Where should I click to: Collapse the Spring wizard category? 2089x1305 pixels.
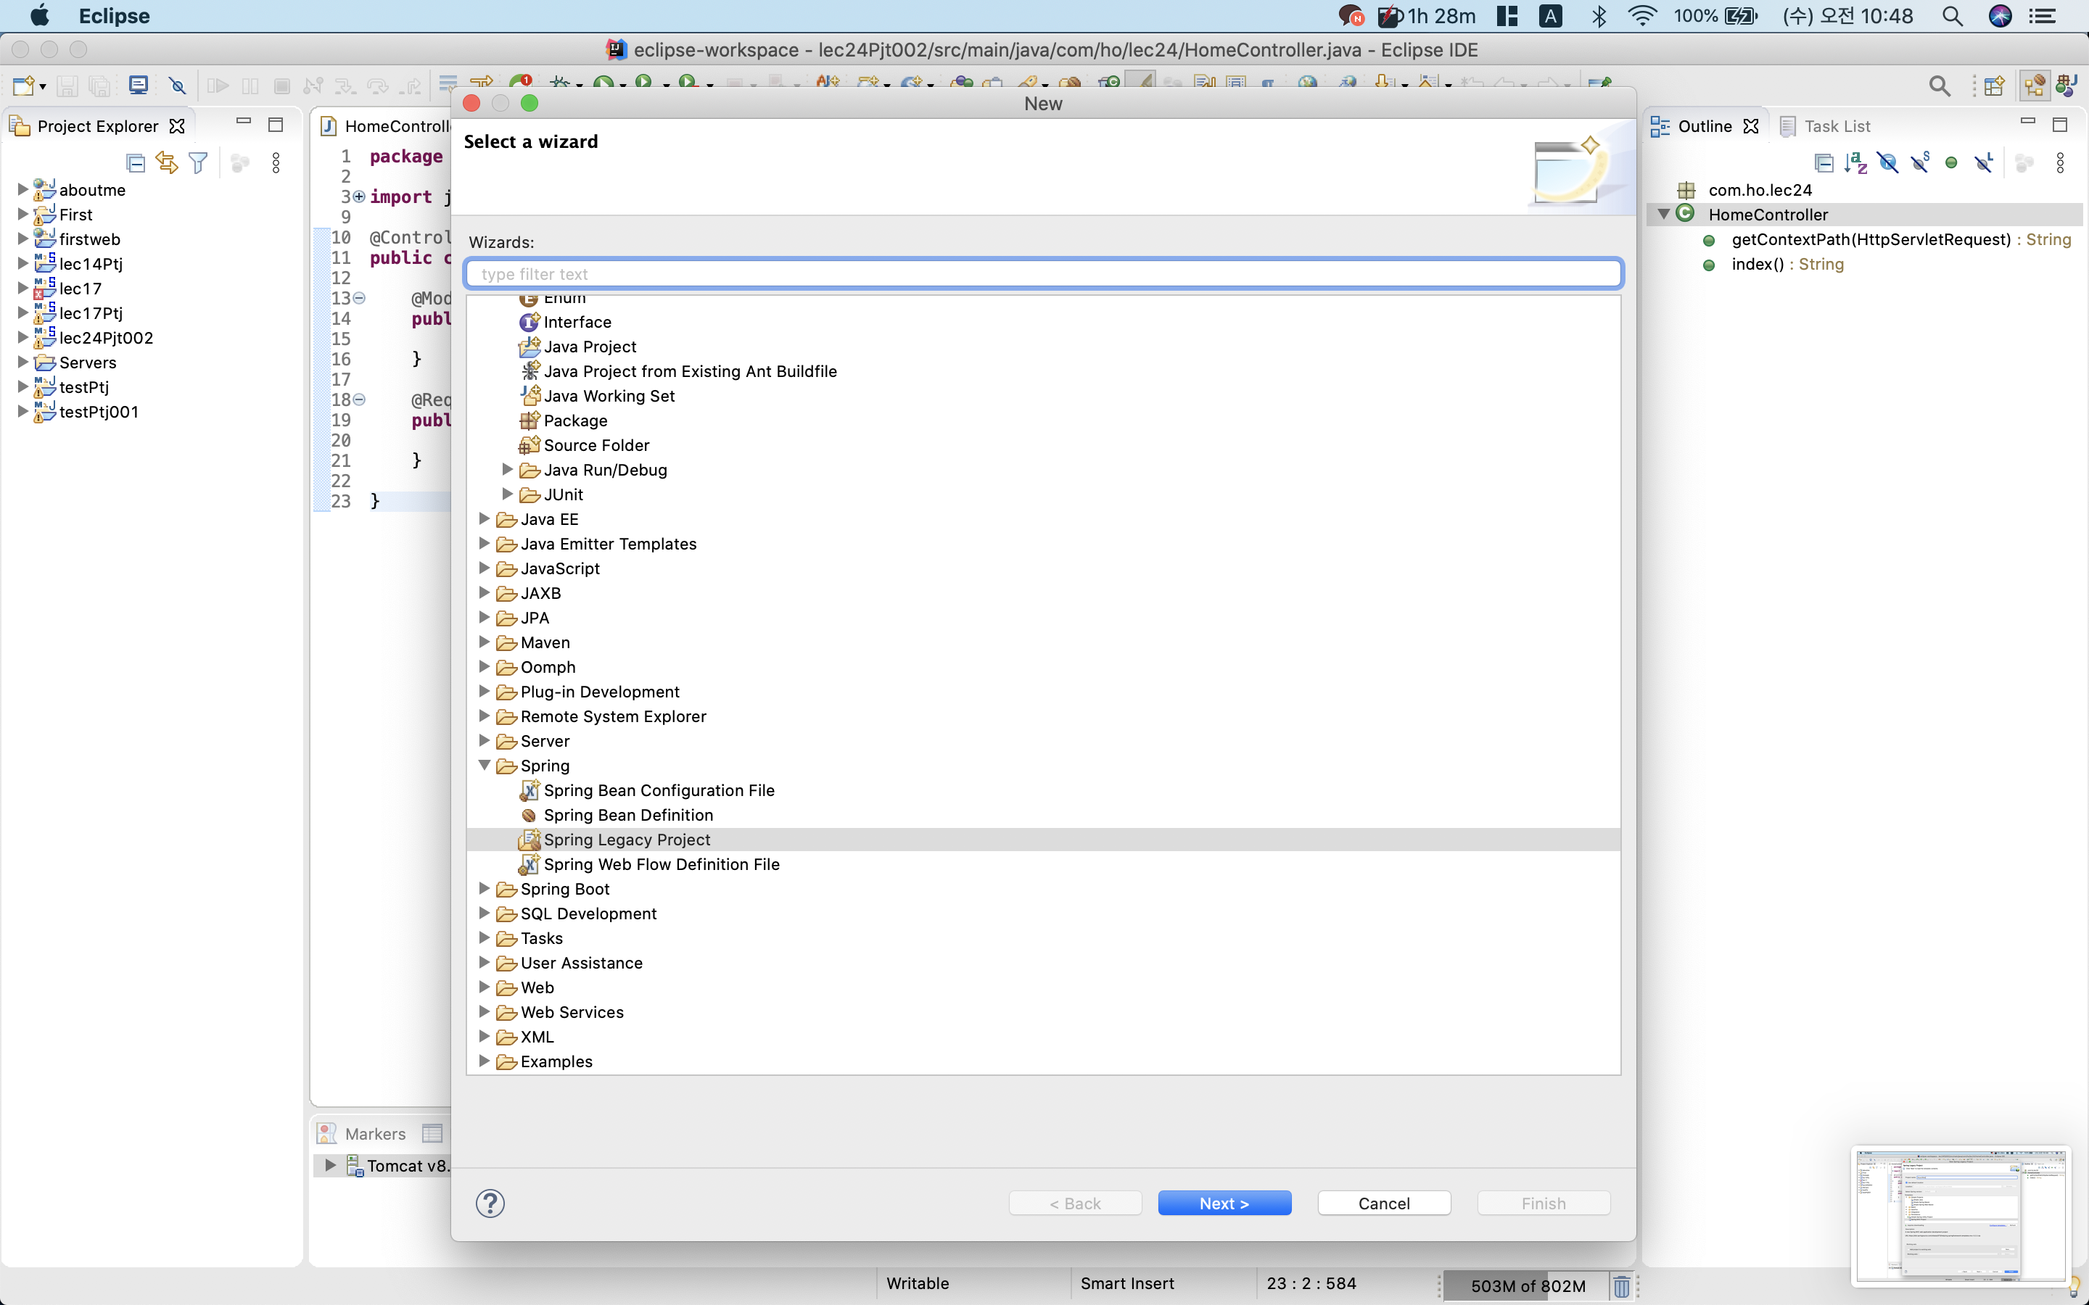pyautogui.click(x=485, y=766)
